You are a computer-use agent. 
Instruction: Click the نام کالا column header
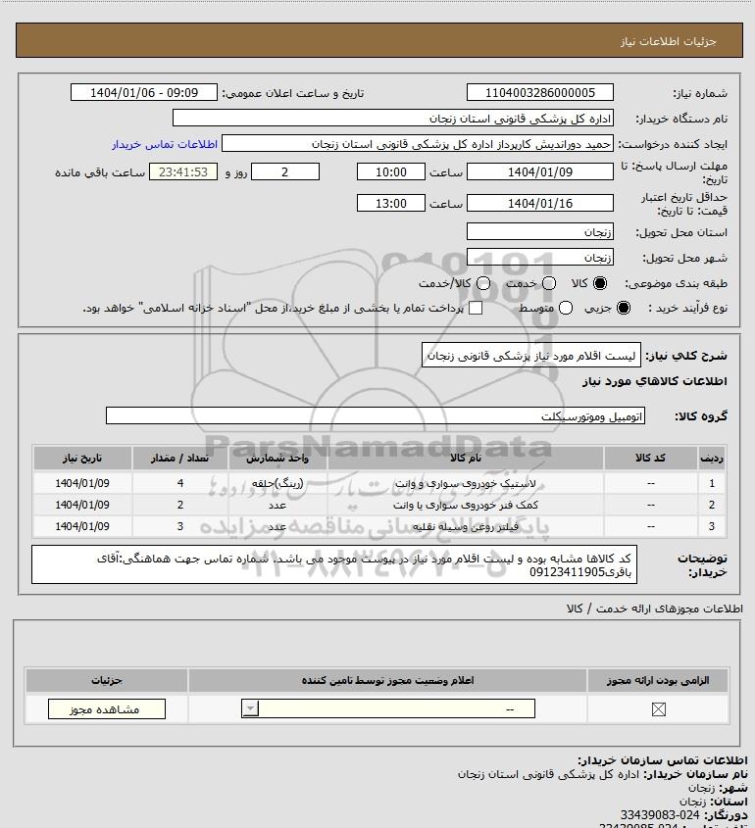(466, 459)
